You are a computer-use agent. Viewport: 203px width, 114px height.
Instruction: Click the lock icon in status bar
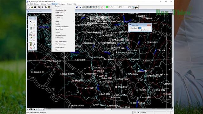coord(138,113)
